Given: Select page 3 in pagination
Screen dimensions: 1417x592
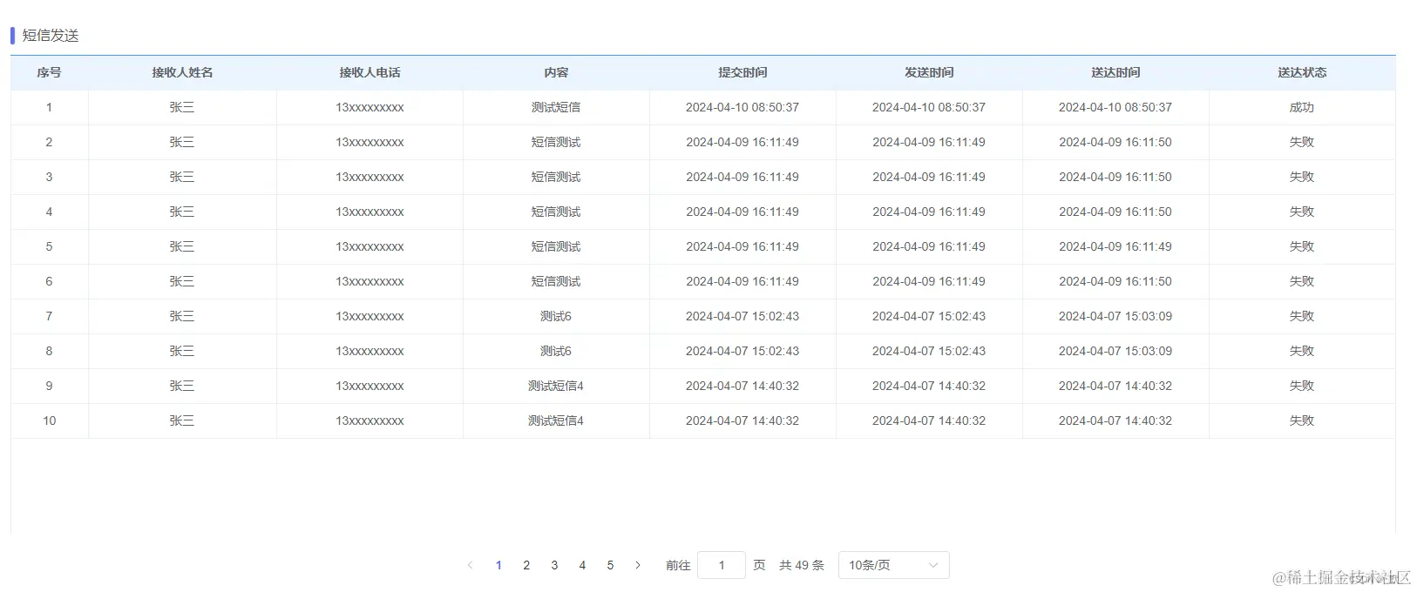Looking at the screenshot, I should click(x=554, y=565).
